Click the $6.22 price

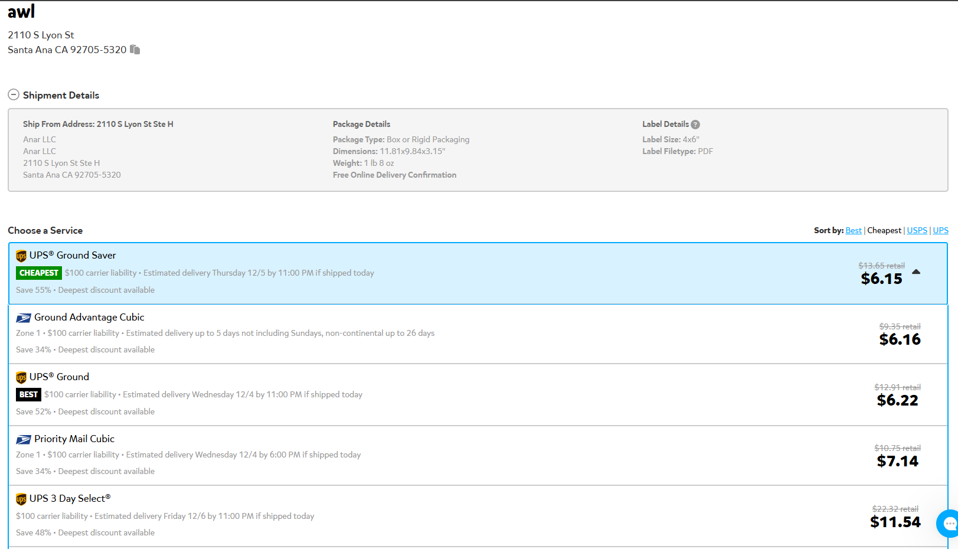point(898,400)
